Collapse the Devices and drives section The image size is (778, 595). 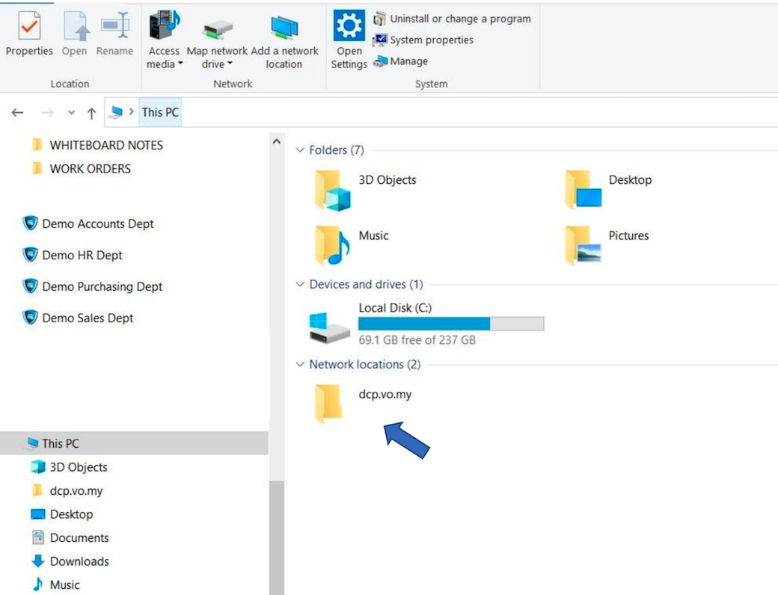[x=301, y=285]
